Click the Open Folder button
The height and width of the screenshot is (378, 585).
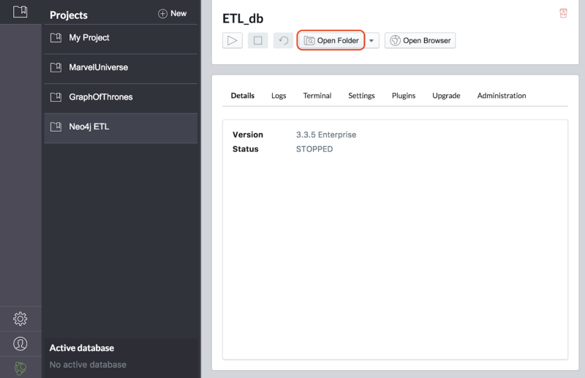[331, 40]
